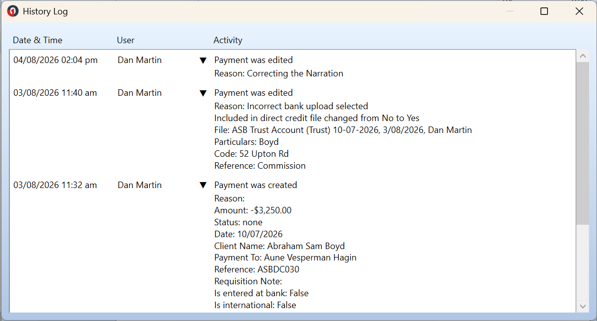Click 'Reason: Correcting the Narration' line
The width and height of the screenshot is (597, 321).
coord(279,73)
